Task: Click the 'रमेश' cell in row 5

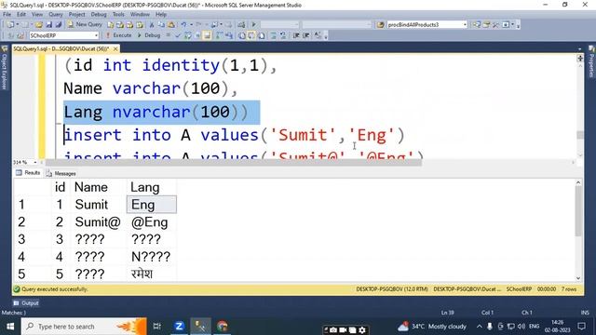Action: pos(151,274)
